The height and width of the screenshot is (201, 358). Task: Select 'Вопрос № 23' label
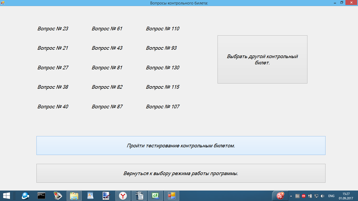53,29
